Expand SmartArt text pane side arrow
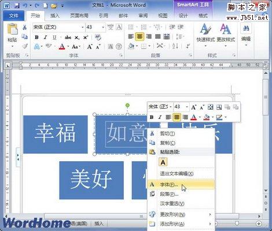The width and height of the screenshot is (272, 231). [18, 157]
